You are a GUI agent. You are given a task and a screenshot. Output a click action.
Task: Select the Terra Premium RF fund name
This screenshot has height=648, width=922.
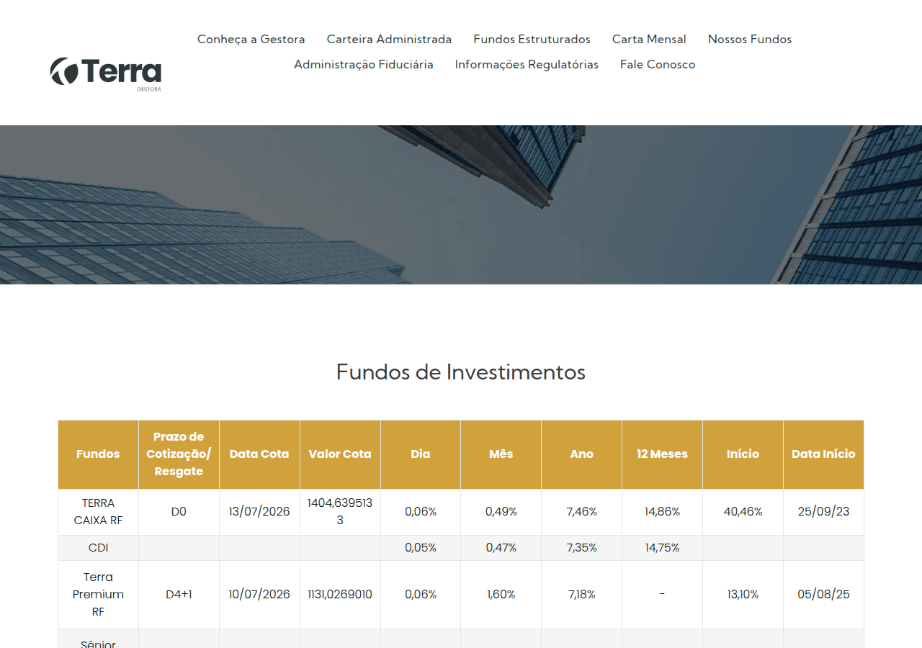(98, 595)
